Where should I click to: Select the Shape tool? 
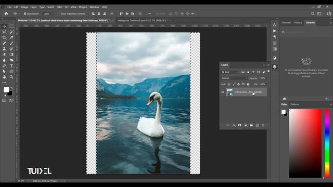point(11,72)
